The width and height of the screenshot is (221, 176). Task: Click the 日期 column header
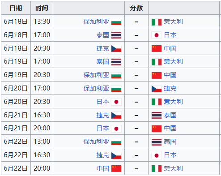[x=16, y=8]
